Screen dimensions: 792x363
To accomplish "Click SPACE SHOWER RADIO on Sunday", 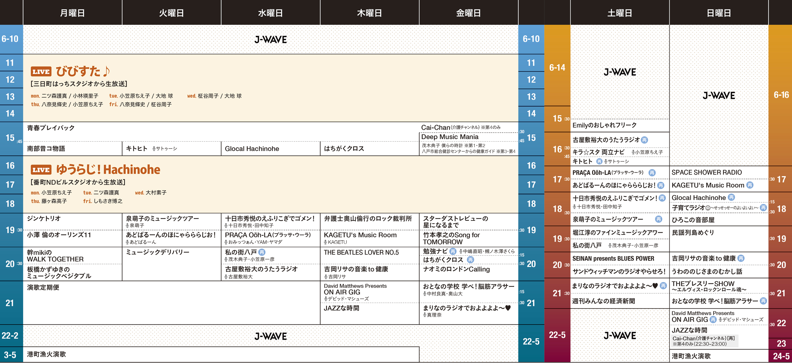I will click(x=707, y=173).
